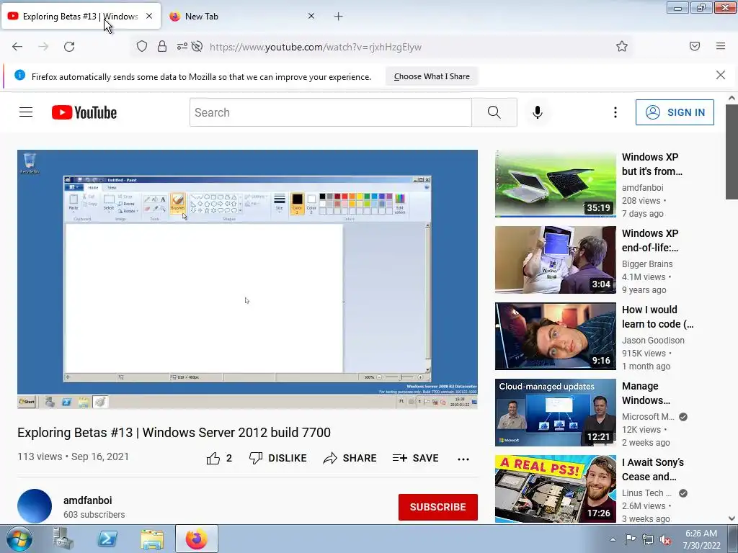Click the autoplay blocked icon in address bar
The image size is (738, 553).
[197, 46]
